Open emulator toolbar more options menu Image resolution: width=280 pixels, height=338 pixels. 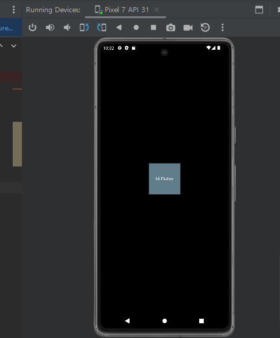223,27
